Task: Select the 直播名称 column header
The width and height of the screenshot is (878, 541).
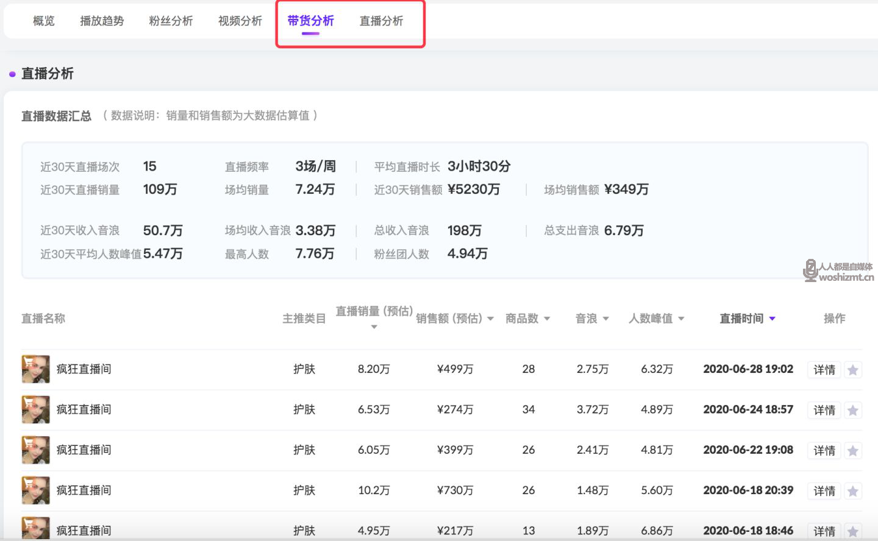Action: 43,318
